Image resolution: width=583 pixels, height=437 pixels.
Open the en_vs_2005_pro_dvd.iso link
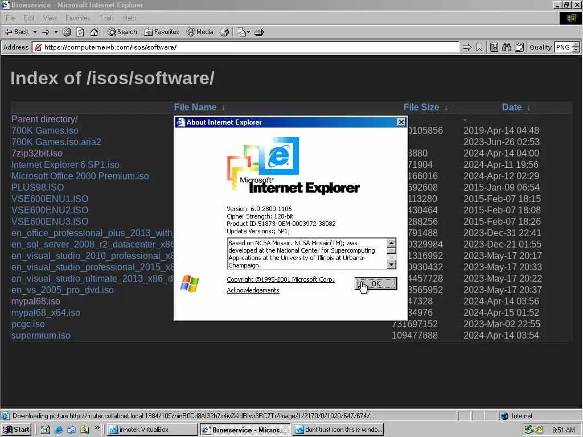point(63,290)
